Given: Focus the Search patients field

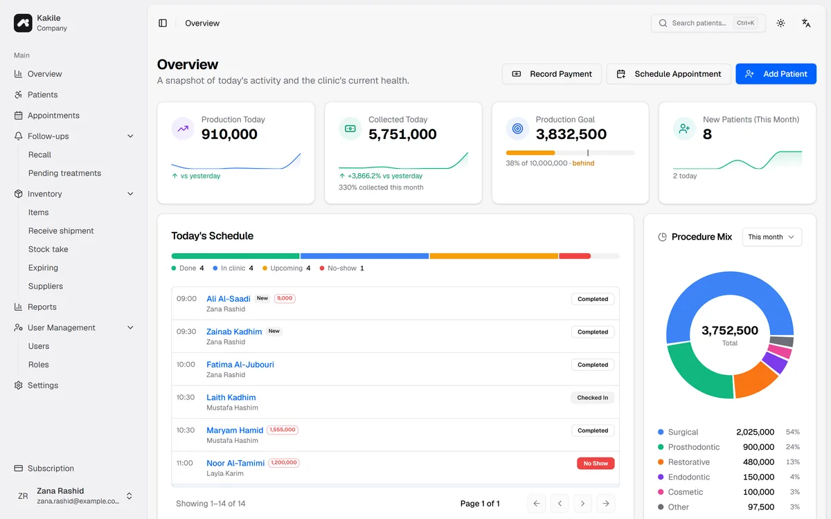Looking at the screenshot, I should (708, 23).
